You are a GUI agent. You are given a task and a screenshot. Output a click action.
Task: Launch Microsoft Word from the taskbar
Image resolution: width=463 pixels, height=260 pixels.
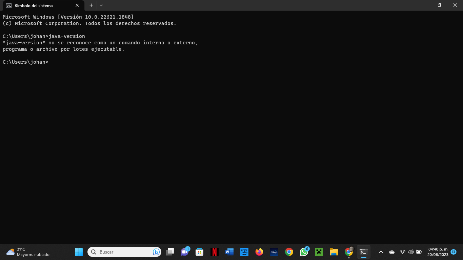pos(229,252)
